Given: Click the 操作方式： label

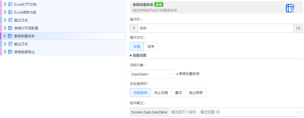Looking at the screenshot, I should 138,37.
